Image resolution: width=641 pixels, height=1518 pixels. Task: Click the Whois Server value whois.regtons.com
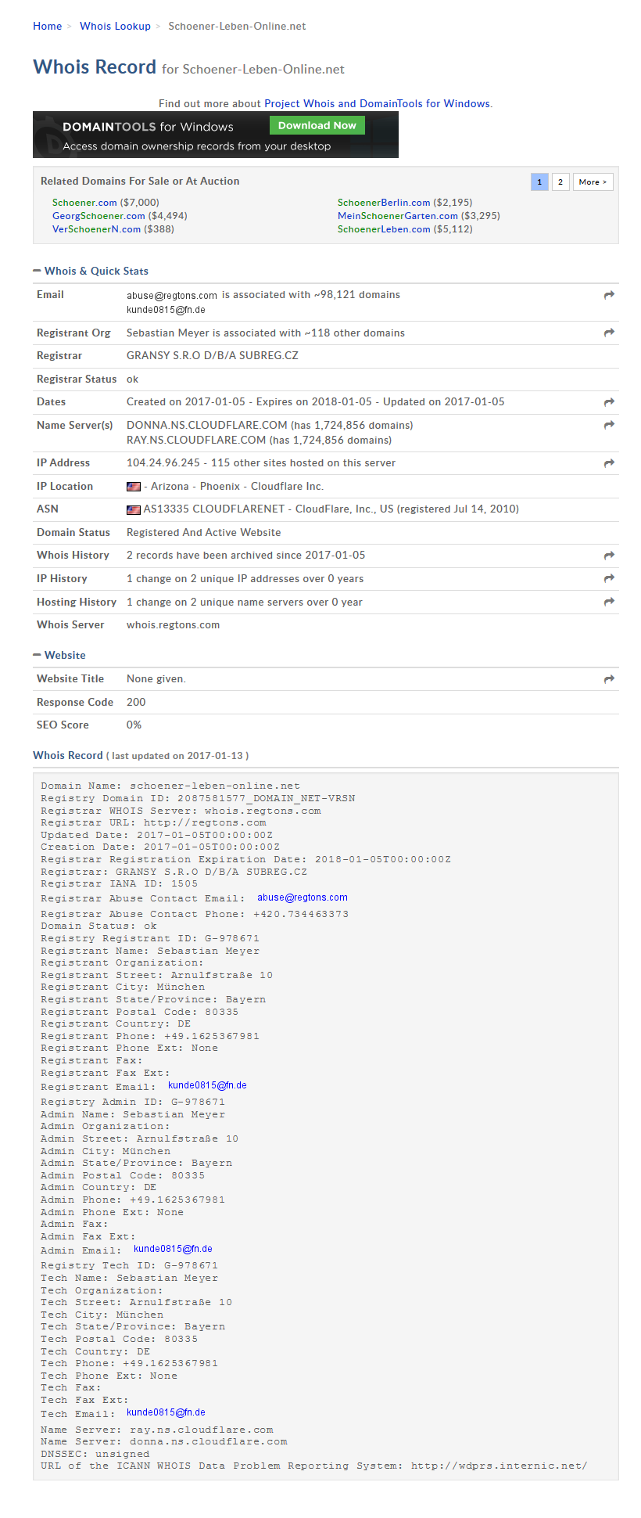point(174,625)
